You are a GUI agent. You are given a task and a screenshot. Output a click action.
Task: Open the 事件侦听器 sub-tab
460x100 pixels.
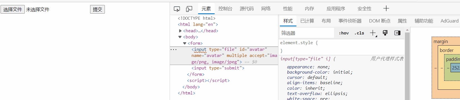350,21
